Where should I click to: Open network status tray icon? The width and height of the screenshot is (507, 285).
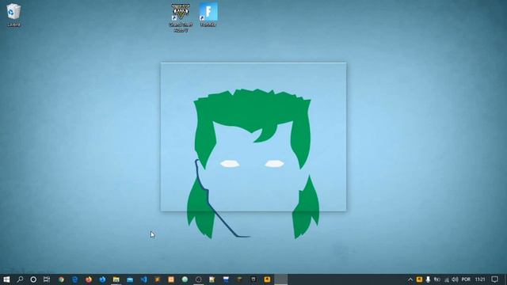[x=447, y=279]
